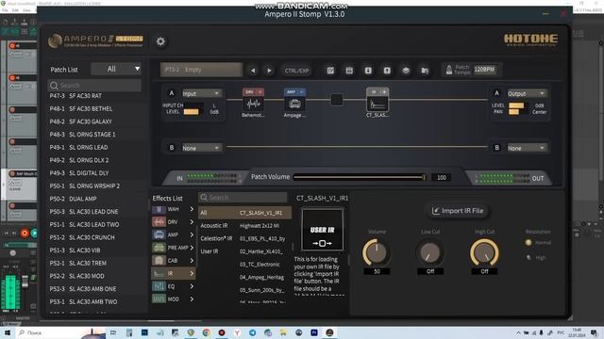Go to next patch arrow
The width and height of the screenshot is (604, 339).
tap(269, 71)
